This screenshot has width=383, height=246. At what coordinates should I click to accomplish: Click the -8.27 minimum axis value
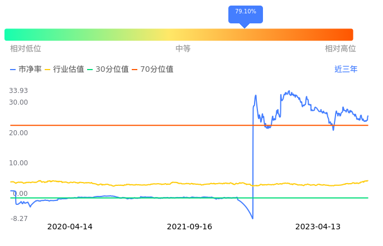[x=19, y=219]
